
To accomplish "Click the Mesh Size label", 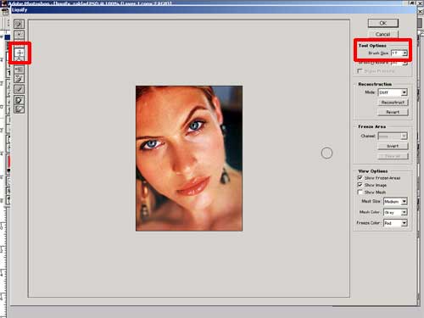I will coord(371,201).
